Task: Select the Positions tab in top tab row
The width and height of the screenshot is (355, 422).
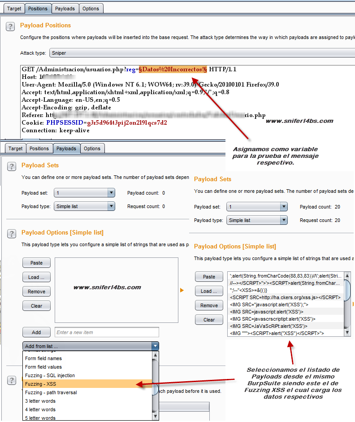Action: click(38, 9)
